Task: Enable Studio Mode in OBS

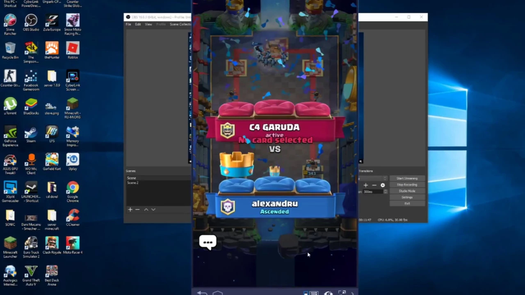Action: click(407, 191)
